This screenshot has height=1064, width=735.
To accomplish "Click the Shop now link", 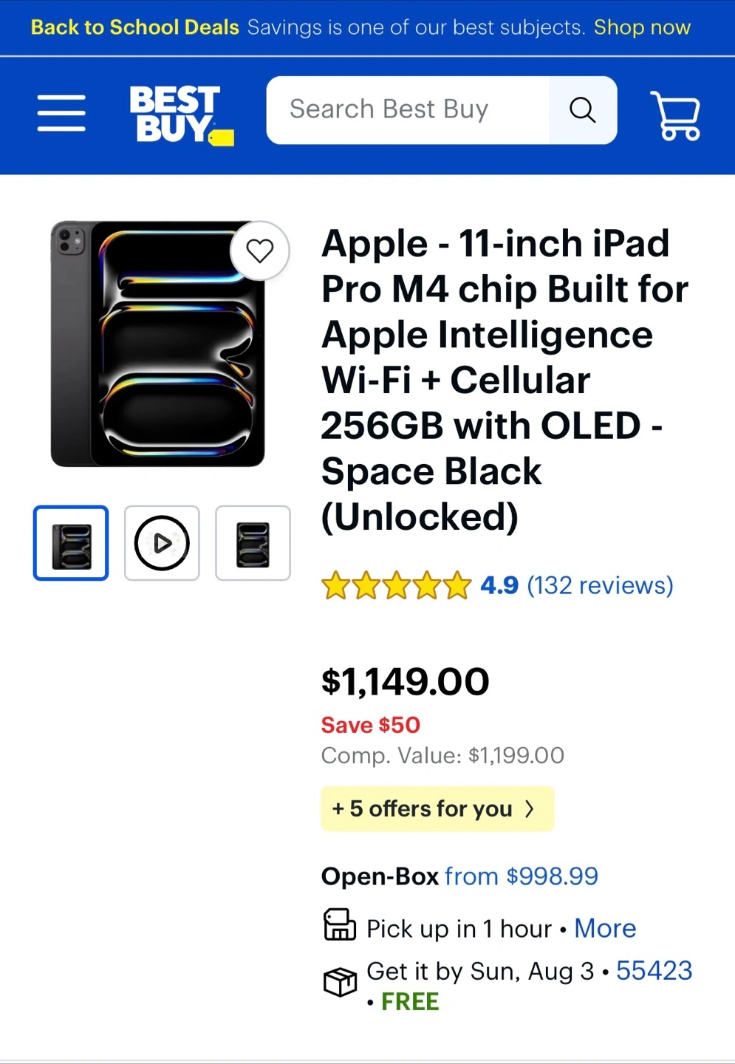I will 642,27.
